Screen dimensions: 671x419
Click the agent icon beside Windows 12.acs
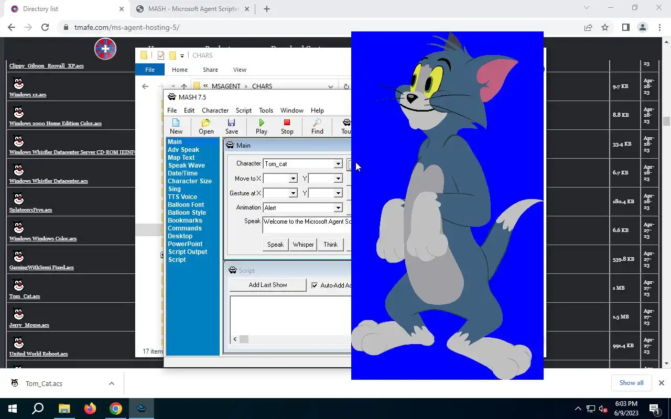coord(18,83)
